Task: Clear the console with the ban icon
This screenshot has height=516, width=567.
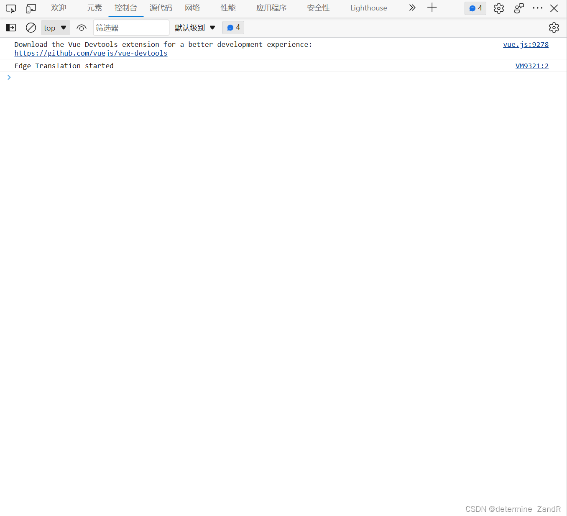Action: coord(31,28)
